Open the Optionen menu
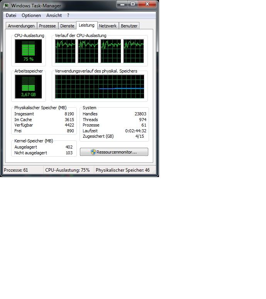Image resolution: width=266 pixels, height=299 pixels. point(31,15)
